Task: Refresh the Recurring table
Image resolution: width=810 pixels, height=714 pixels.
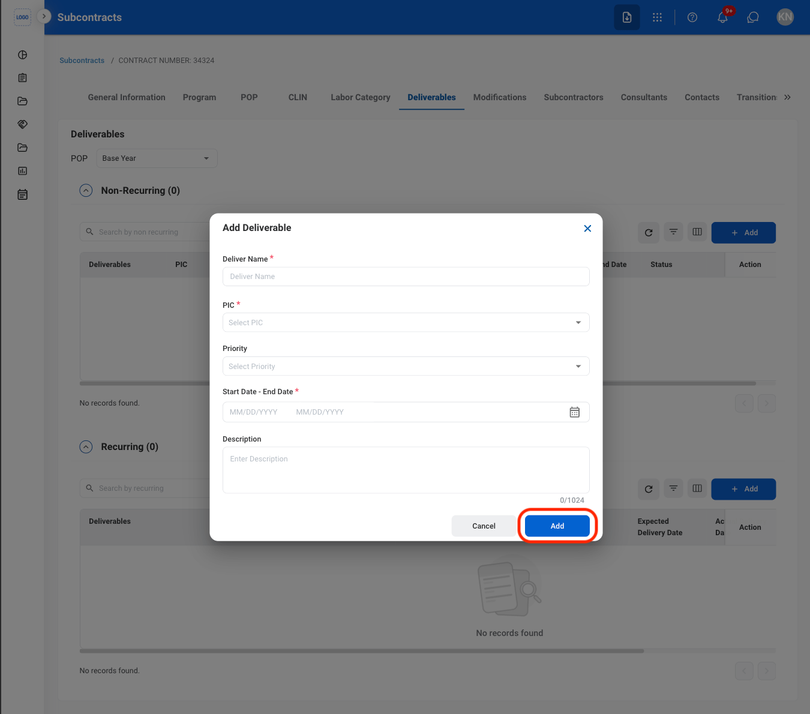Action: (649, 489)
